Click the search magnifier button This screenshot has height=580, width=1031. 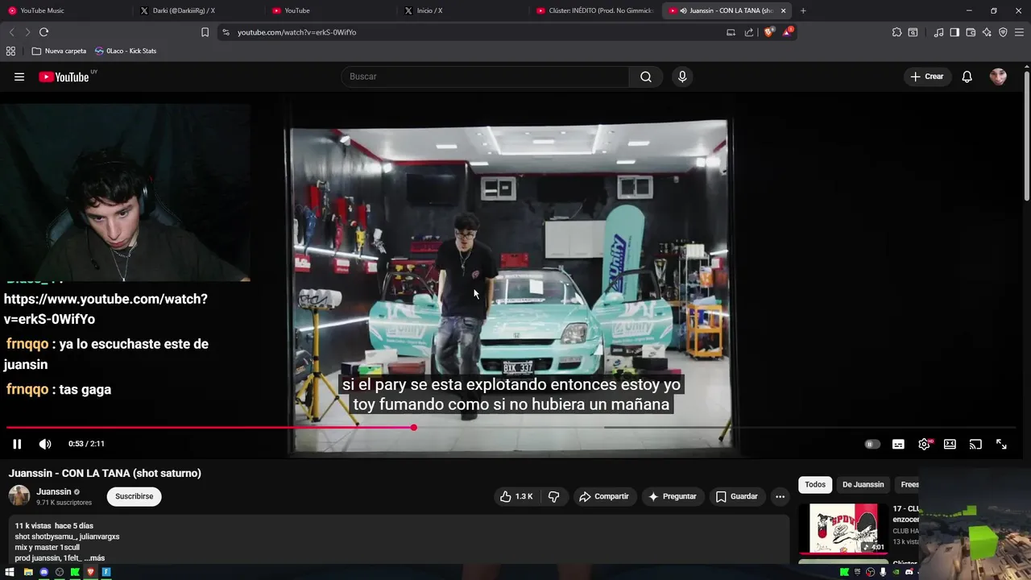coord(646,77)
